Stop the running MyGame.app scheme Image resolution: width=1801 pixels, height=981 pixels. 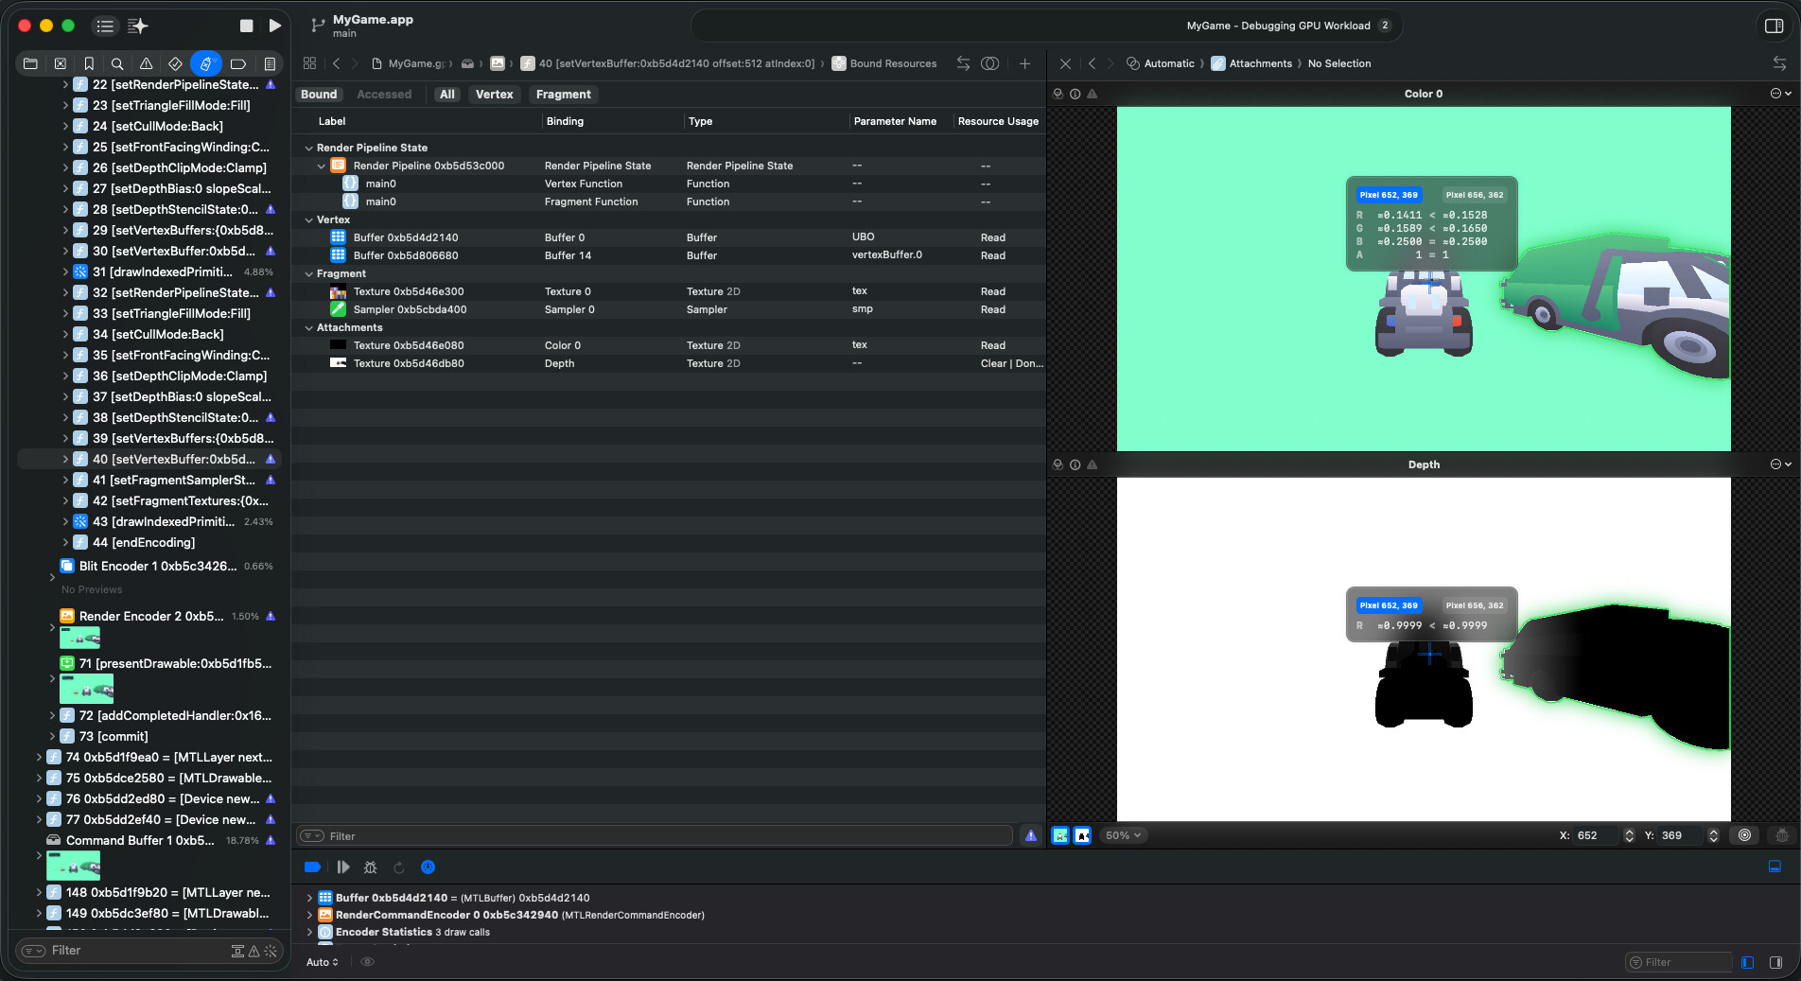pyautogui.click(x=246, y=26)
